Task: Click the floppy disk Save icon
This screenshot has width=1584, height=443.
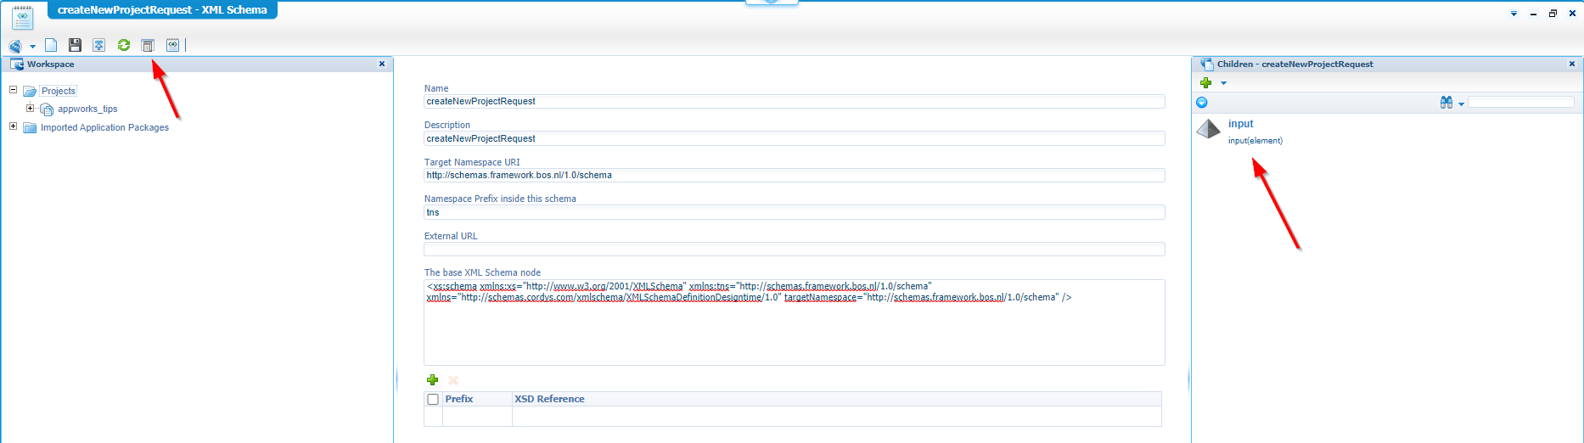Action: [75, 45]
